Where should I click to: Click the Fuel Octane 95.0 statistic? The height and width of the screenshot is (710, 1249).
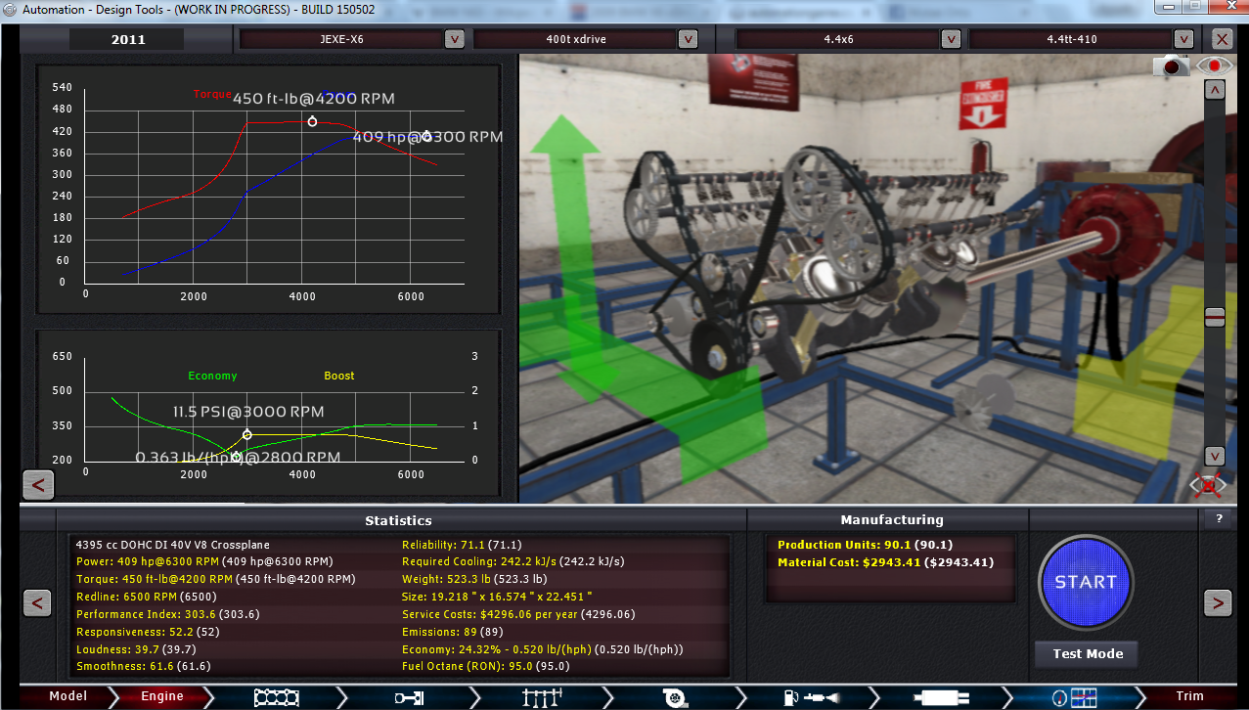click(486, 667)
